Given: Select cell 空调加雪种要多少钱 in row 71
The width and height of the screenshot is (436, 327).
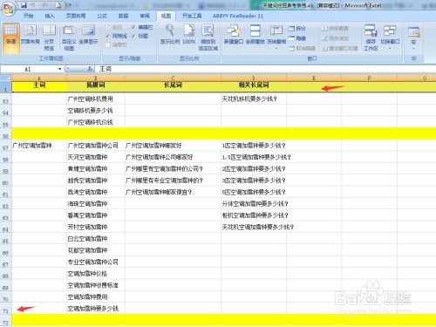Looking at the screenshot, I should pos(96,309).
